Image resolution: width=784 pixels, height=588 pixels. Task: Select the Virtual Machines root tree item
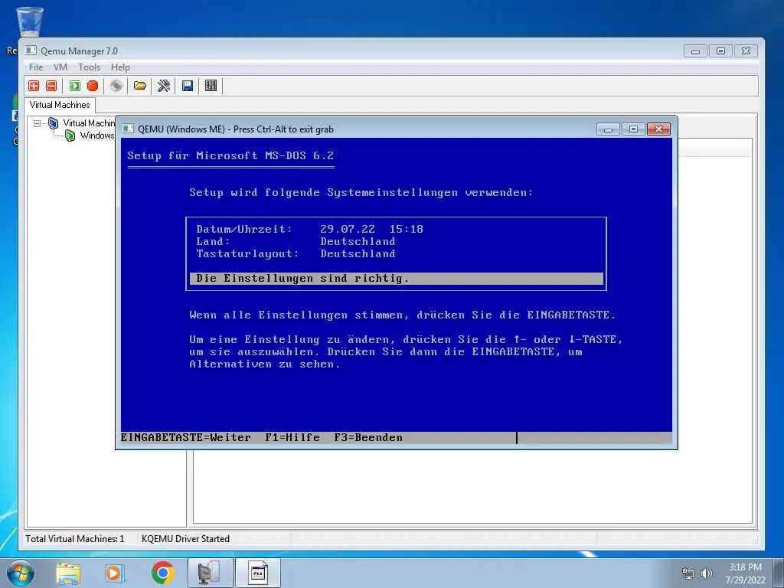[89, 123]
